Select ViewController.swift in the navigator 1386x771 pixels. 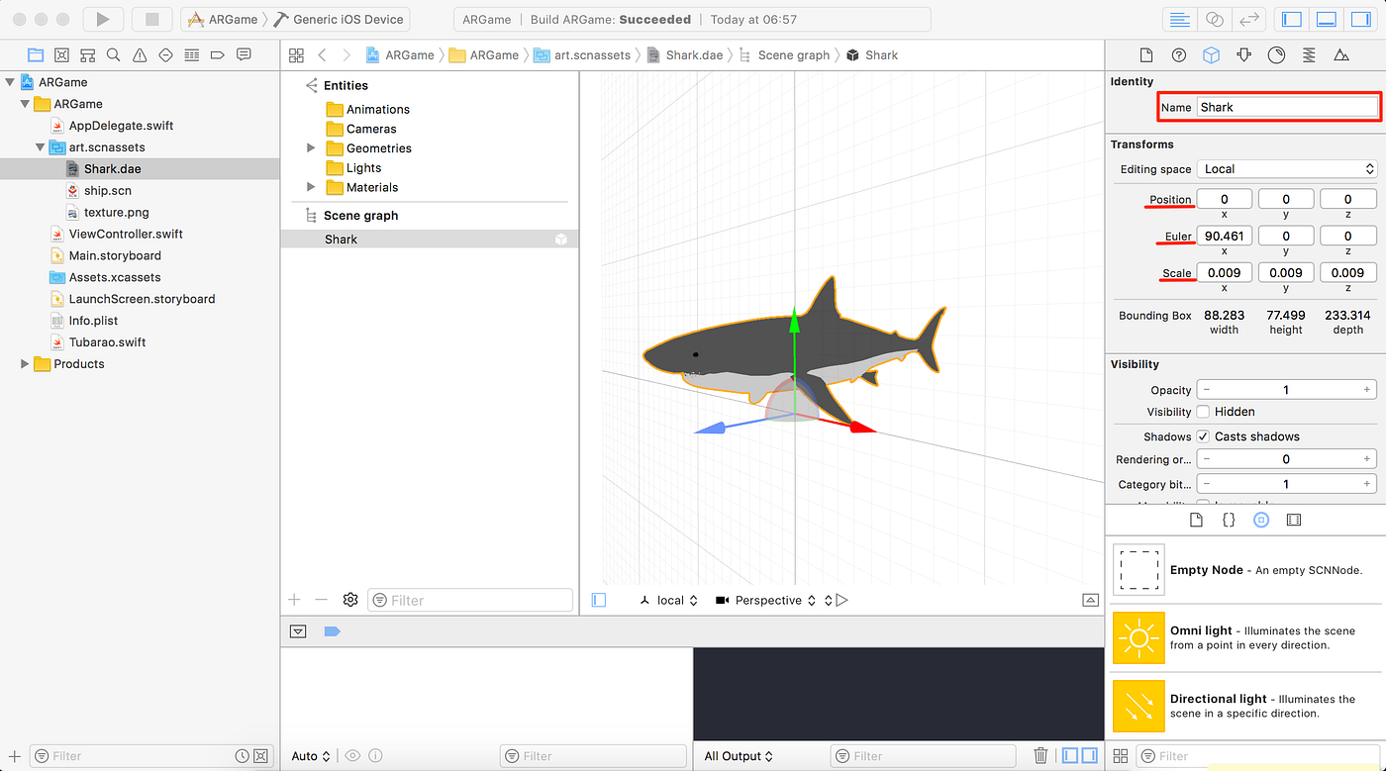pos(126,235)
